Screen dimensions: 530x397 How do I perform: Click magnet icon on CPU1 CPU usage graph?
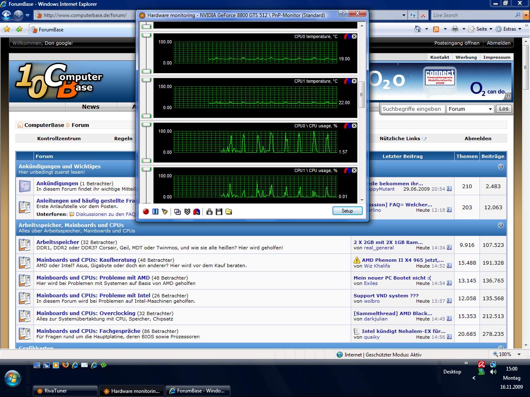pos(348,170)
